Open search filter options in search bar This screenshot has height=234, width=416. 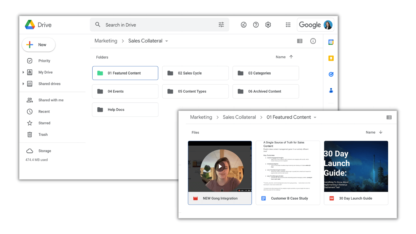221,25
